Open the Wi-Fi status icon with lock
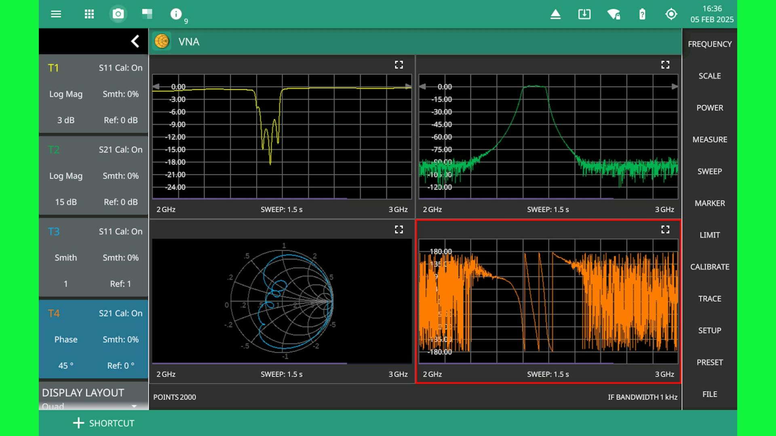The image size is (776, 436). [613, 14]
